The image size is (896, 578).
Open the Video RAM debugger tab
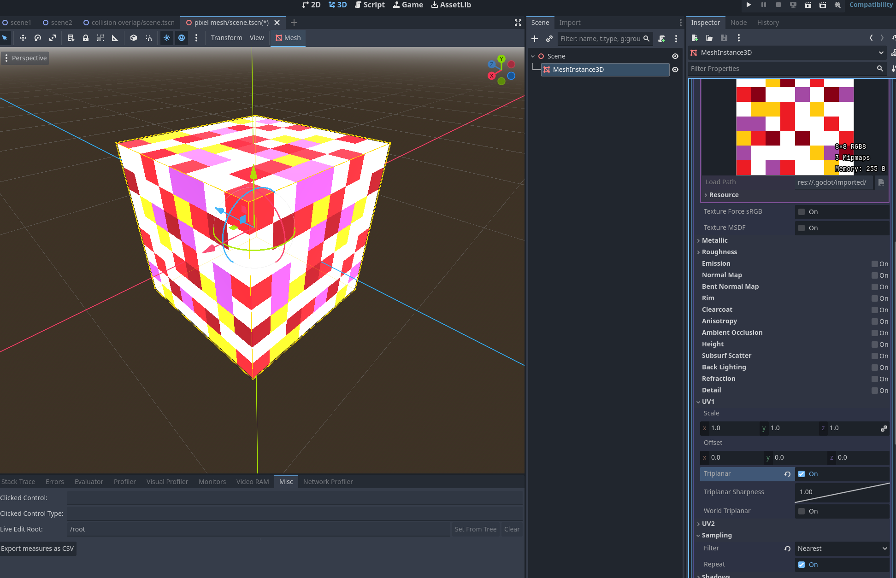click(253, 482)
